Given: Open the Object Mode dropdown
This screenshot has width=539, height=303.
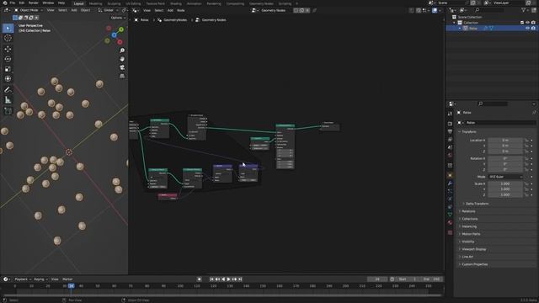Looking at the screenshot, I should click(29, 10).
